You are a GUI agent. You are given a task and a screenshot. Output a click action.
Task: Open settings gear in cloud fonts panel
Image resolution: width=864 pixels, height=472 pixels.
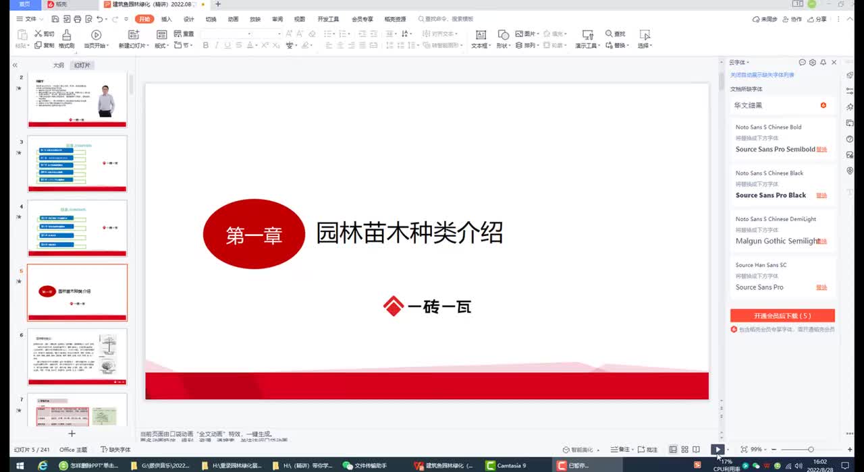tap(813, 62)
